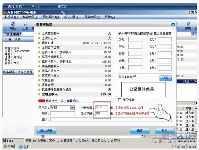Open the 卡类管理 menu
This screenshot has height=150, width=199.
coord(30,17)
